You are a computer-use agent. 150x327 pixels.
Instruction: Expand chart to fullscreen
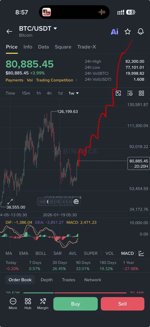tap(10, 202)
